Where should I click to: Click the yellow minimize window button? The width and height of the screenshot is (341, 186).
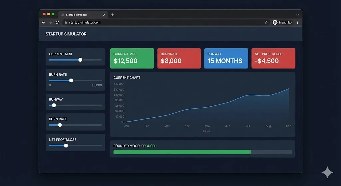(49, 14)
